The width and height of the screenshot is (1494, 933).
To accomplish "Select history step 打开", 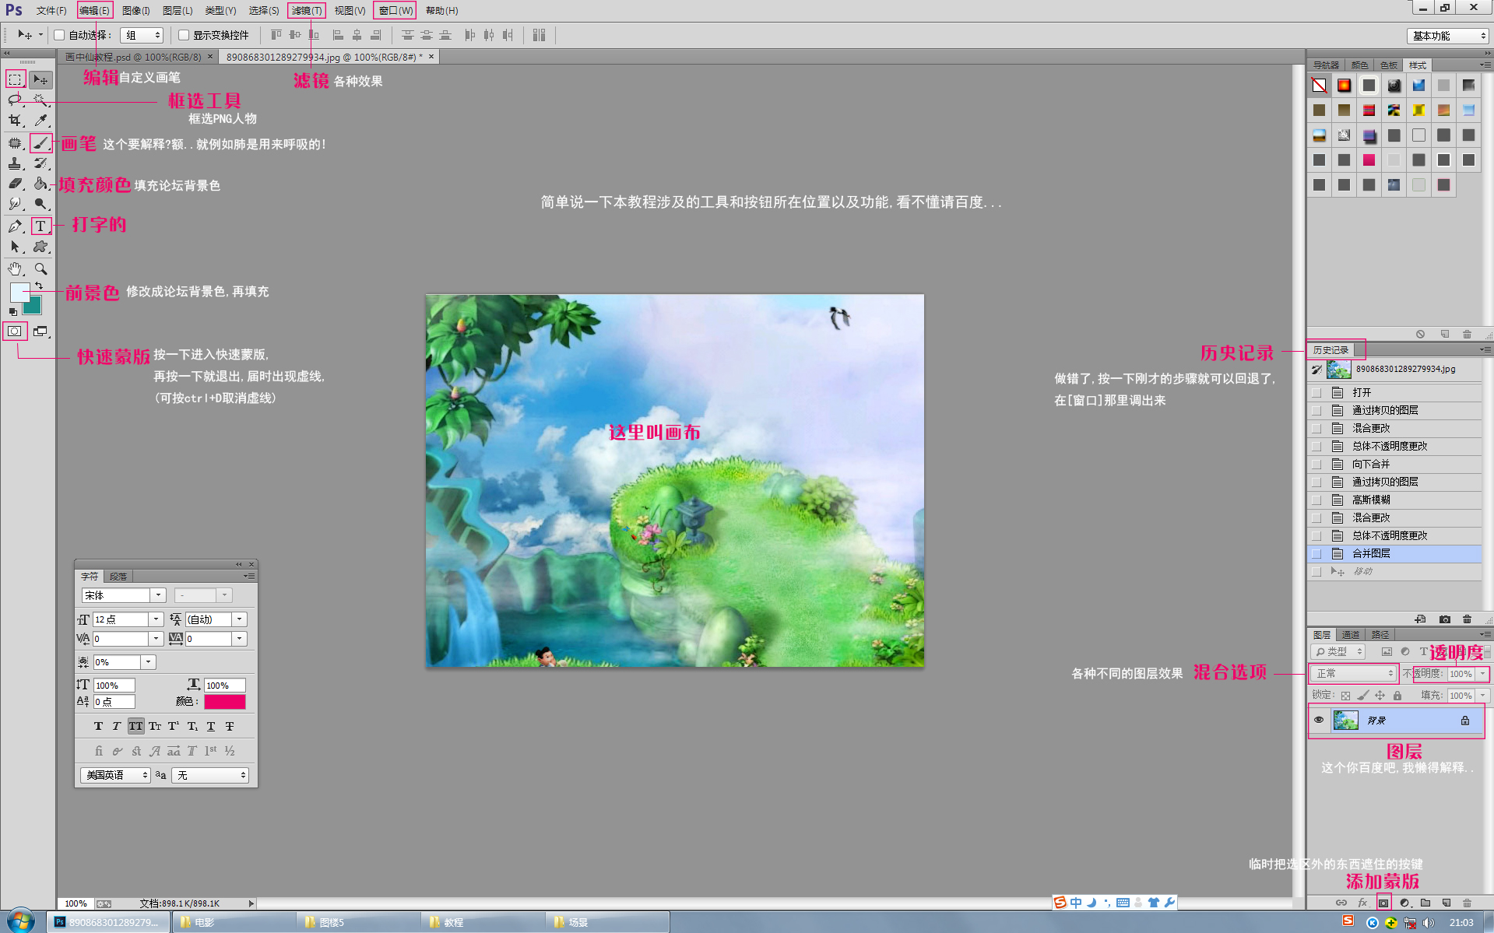I will coord(1395,392).
